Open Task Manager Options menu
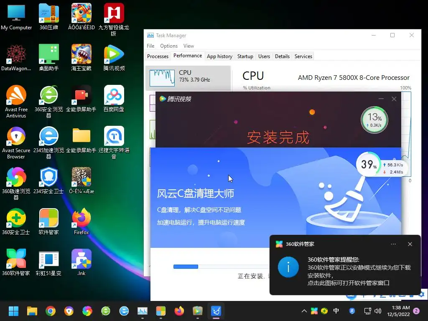The width and height of the screenshot is (428, 321). pos(169,46)
